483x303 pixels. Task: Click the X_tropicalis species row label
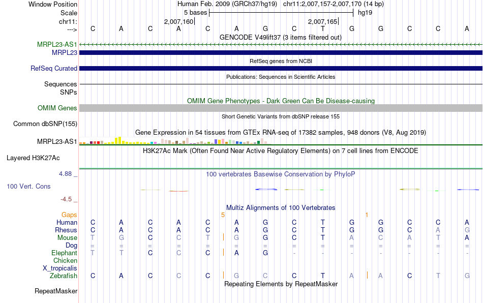[x=60, y=268]
